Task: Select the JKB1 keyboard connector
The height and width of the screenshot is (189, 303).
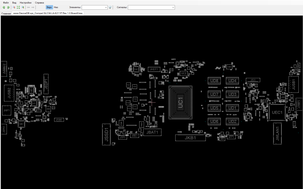Action: click(x=190, y=138)
